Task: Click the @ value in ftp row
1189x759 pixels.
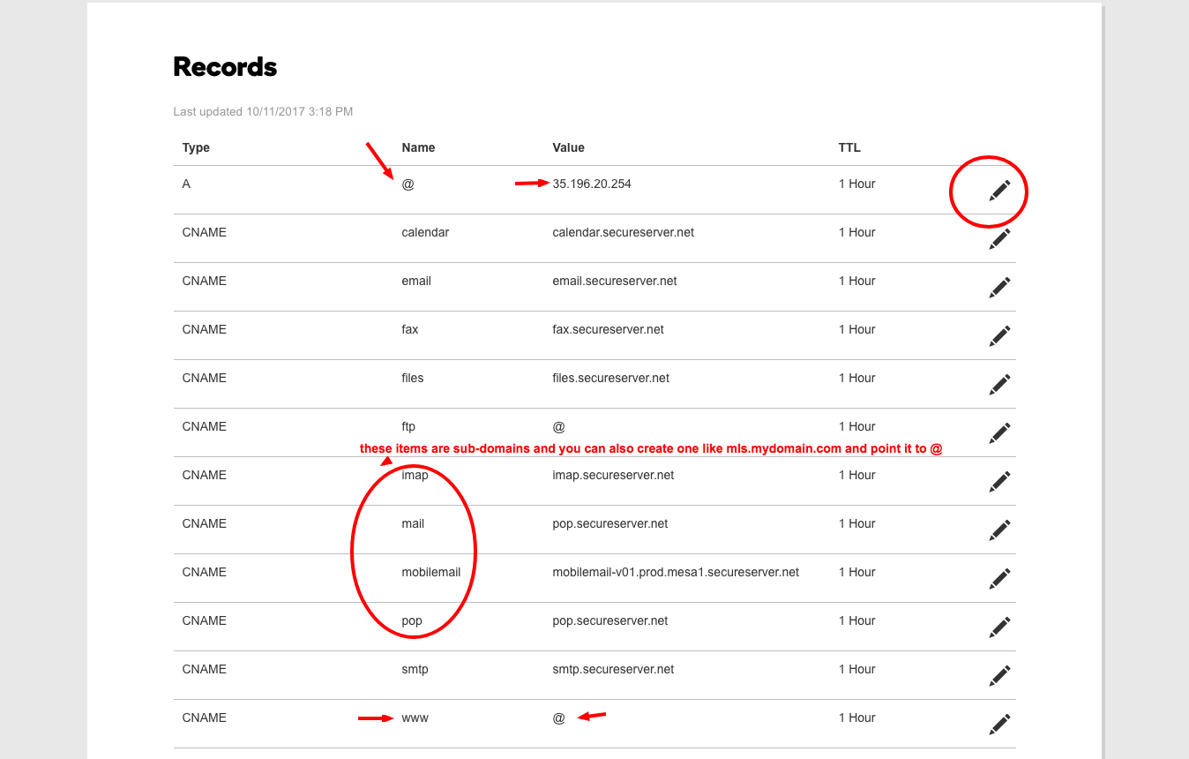Action: pyautogui.click(x=558, y=426)
